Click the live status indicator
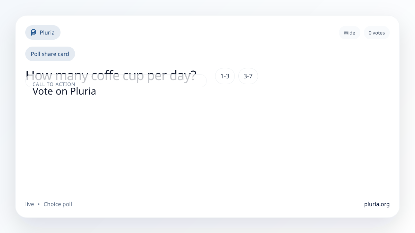The image size is (415, 233). (30, 204)
